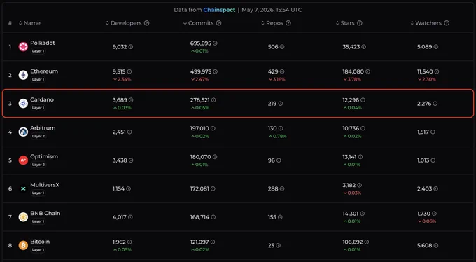This screenshot has width=476, height=262.
Task: Click info icon next to Optimism 1,013 watchers
Action: (433, 160)
